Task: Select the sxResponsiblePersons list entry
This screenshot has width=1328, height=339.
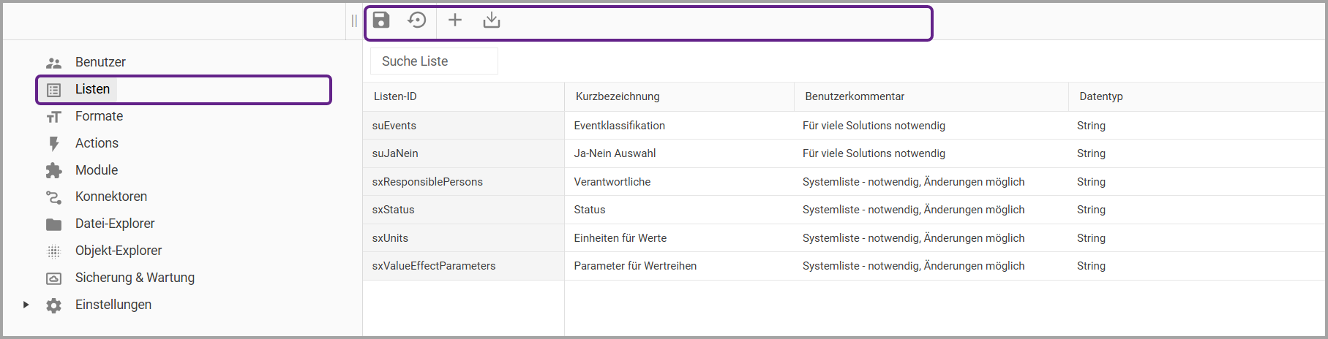Action: coord(427,182)
